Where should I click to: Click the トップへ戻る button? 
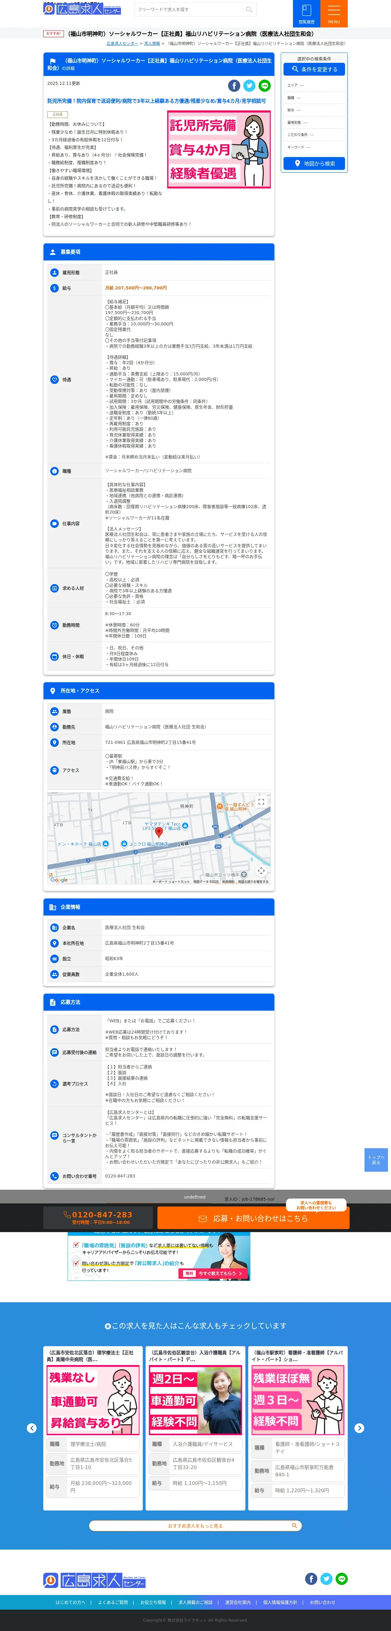click(376, 1160)
